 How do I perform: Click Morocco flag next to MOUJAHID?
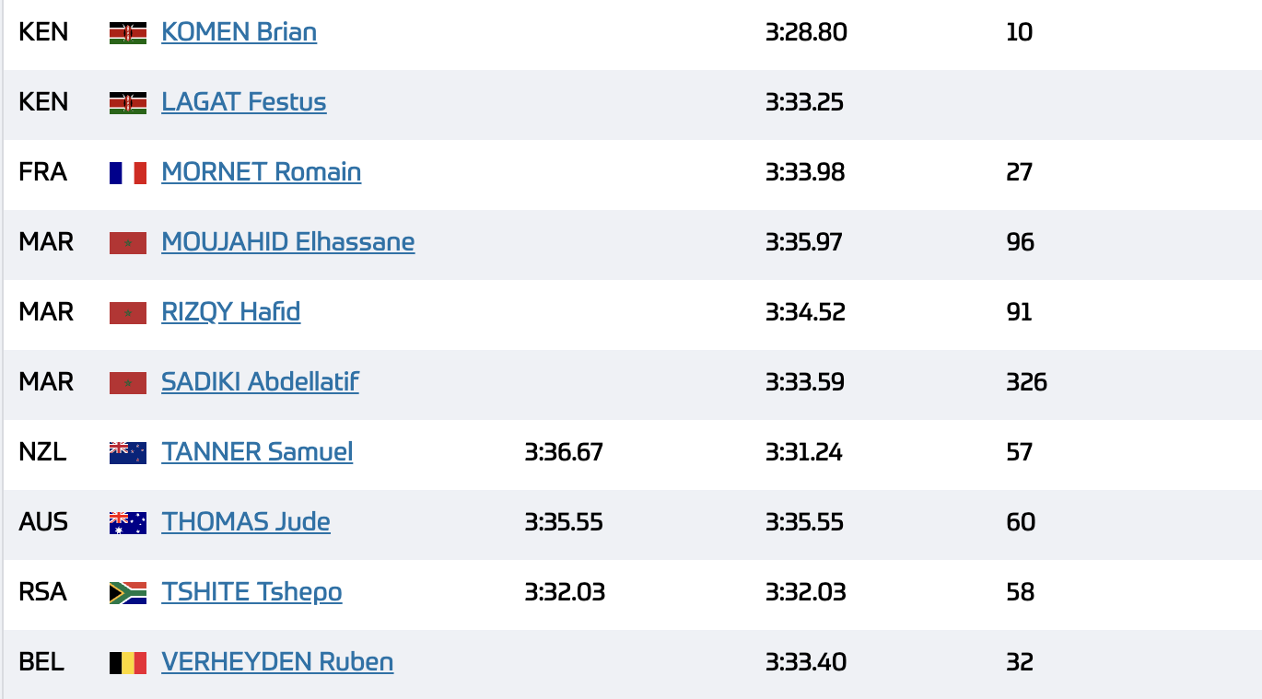pos(128,243)
